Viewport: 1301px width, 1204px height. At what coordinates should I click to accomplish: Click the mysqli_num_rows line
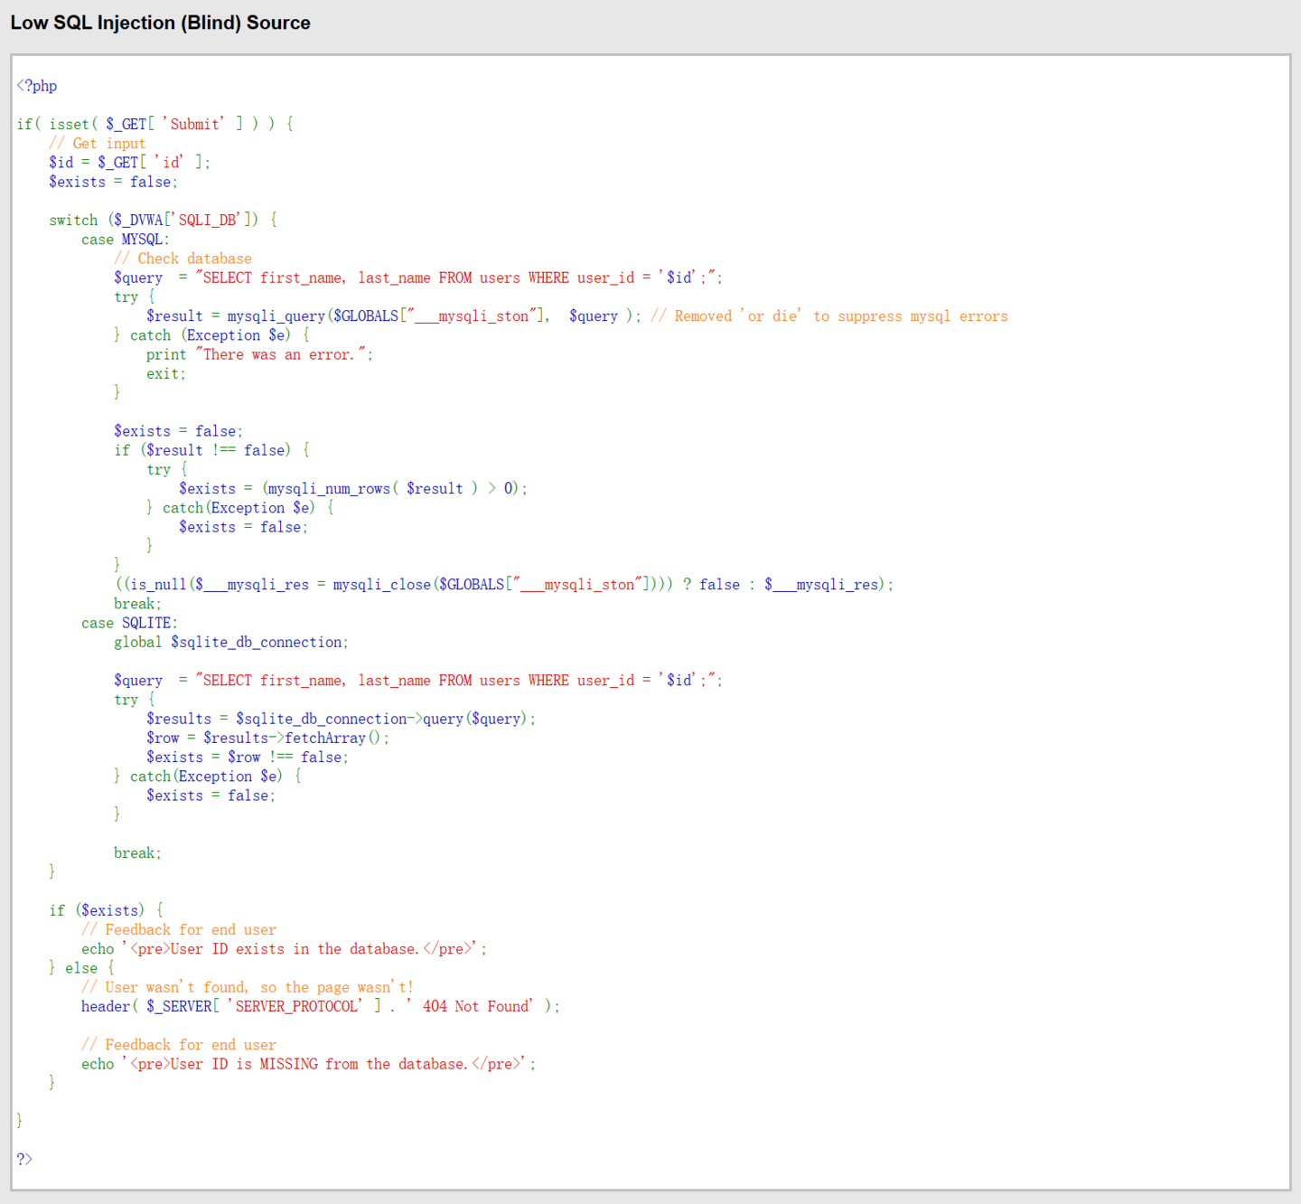pos(352,489)
